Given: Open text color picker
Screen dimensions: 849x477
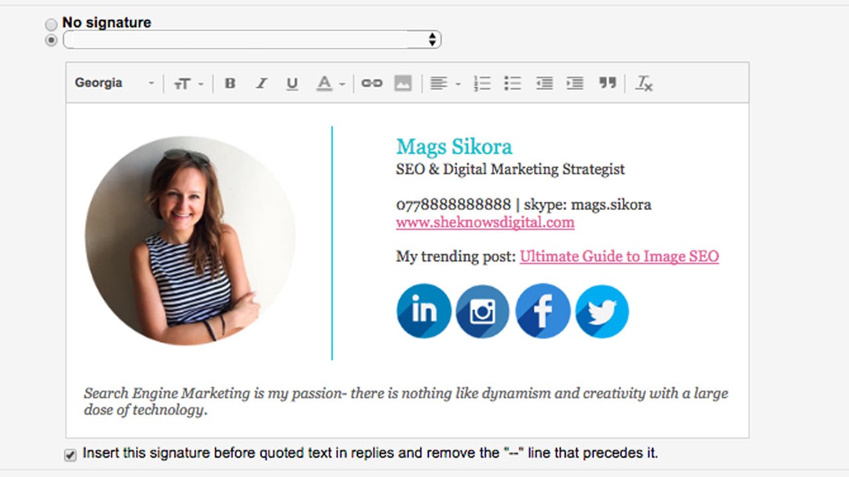Looking at the screenshot, I should (x=324, y=83).
